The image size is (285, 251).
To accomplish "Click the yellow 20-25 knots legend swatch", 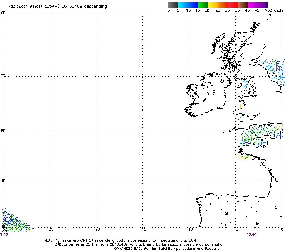I will (x=213, y=5).
